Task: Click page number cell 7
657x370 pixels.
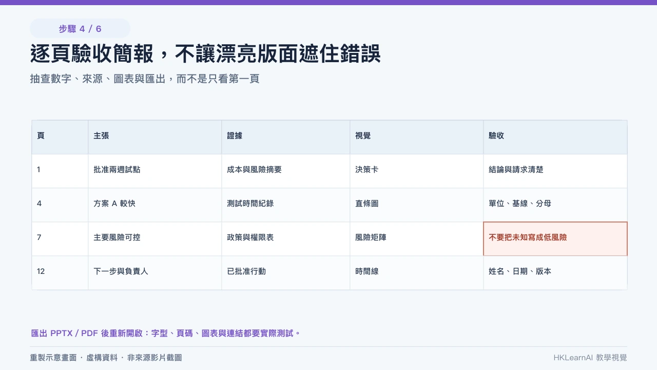Action: click(x=60, y=239)
